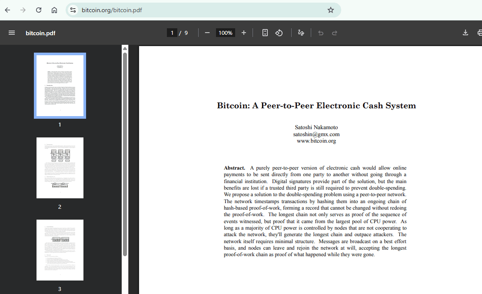Toggle the PDF sidebar menu icon
The width and height of the screenshot is (482, 294).
point(12,33)
